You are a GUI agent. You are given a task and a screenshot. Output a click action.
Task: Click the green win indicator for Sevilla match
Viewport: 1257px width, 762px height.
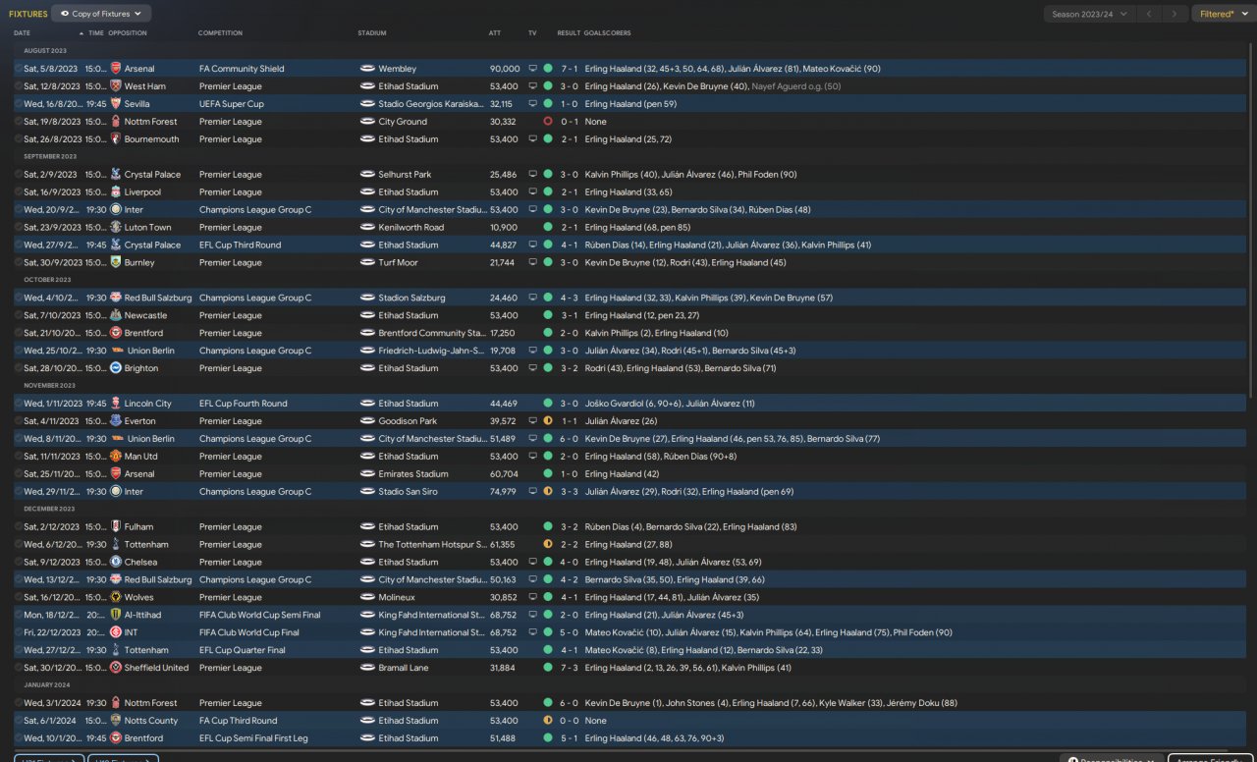click(548, 104)
